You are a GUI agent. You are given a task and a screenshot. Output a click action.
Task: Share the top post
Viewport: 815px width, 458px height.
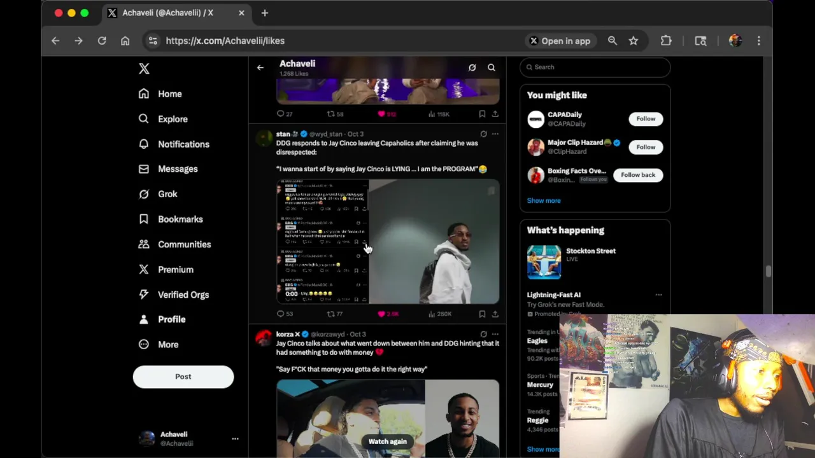(495, 114)
